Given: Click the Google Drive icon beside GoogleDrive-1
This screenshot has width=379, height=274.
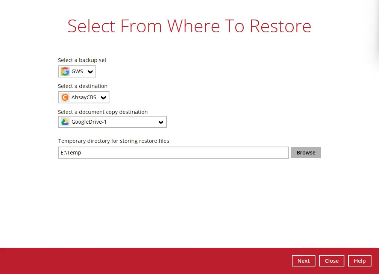Looking at the screenshot, I should click(x=65, y=121).
